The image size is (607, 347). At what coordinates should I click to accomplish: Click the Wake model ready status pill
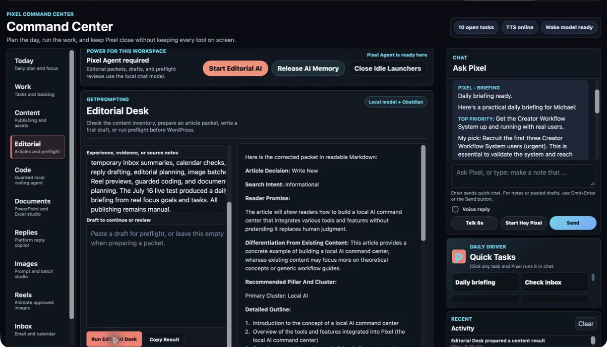click(569, 27)
